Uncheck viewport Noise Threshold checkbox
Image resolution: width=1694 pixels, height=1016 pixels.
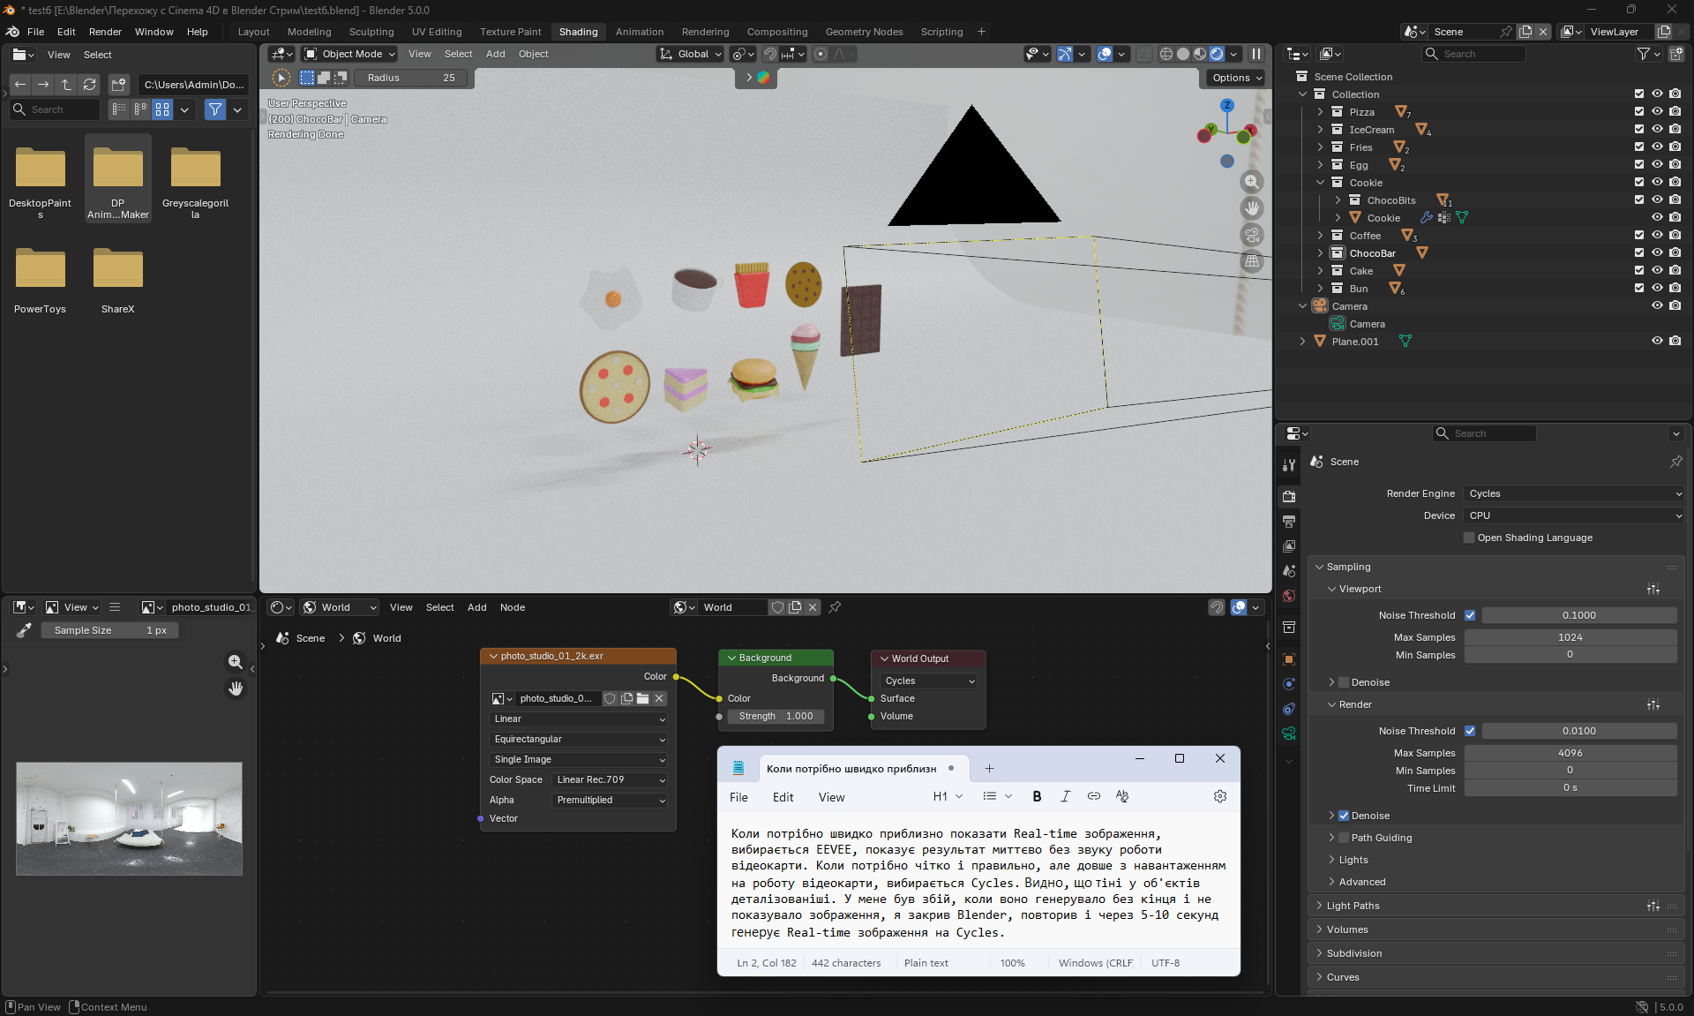1470,615
